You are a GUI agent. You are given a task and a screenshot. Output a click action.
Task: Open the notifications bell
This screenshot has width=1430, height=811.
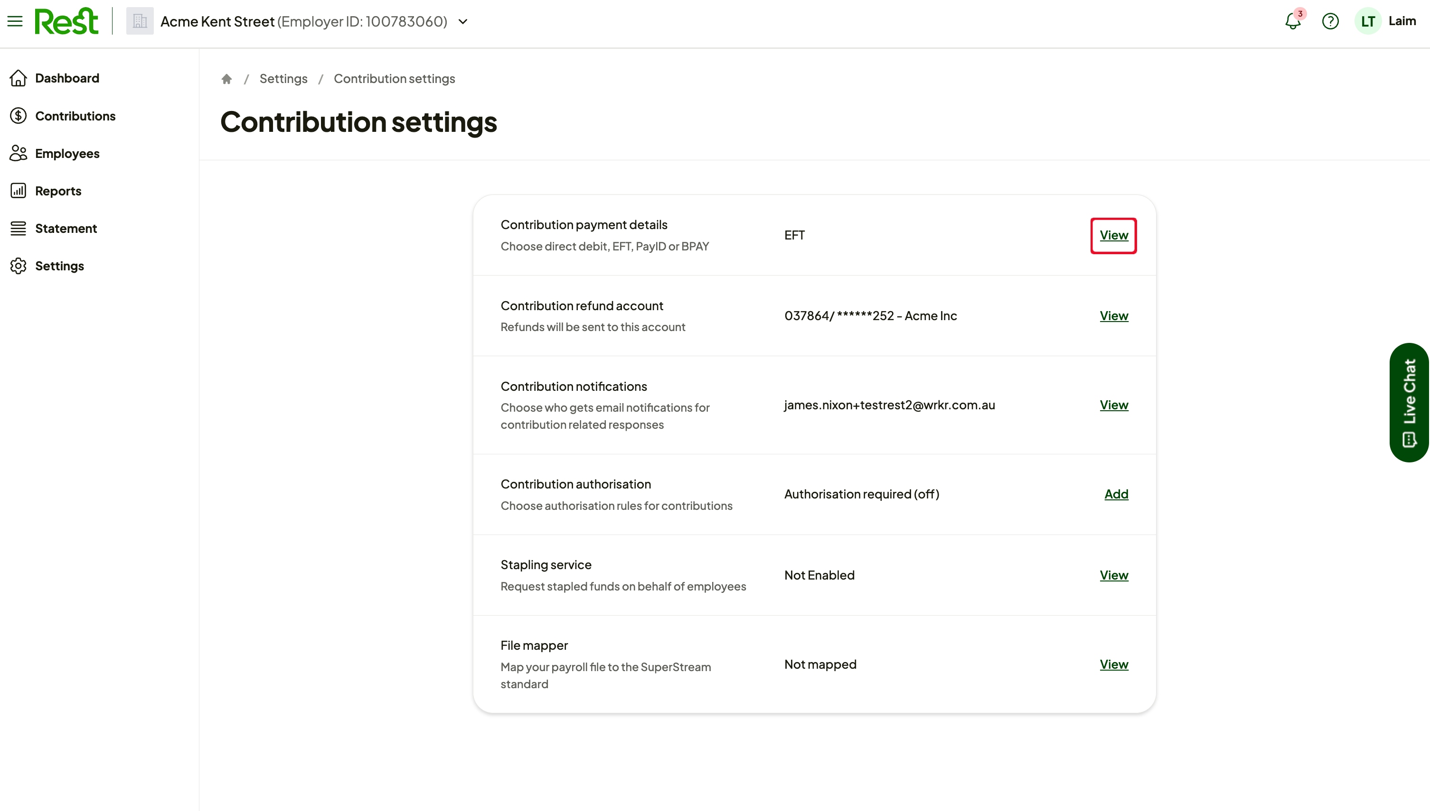click(1293, 21)
